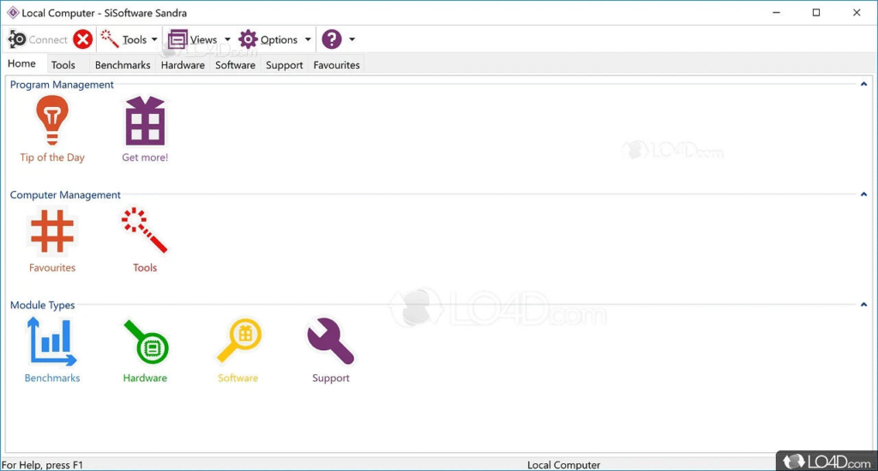This screenshot has width=878, height=471.
Task: Collapse the Computer Management section
Action: coord(863,194)
